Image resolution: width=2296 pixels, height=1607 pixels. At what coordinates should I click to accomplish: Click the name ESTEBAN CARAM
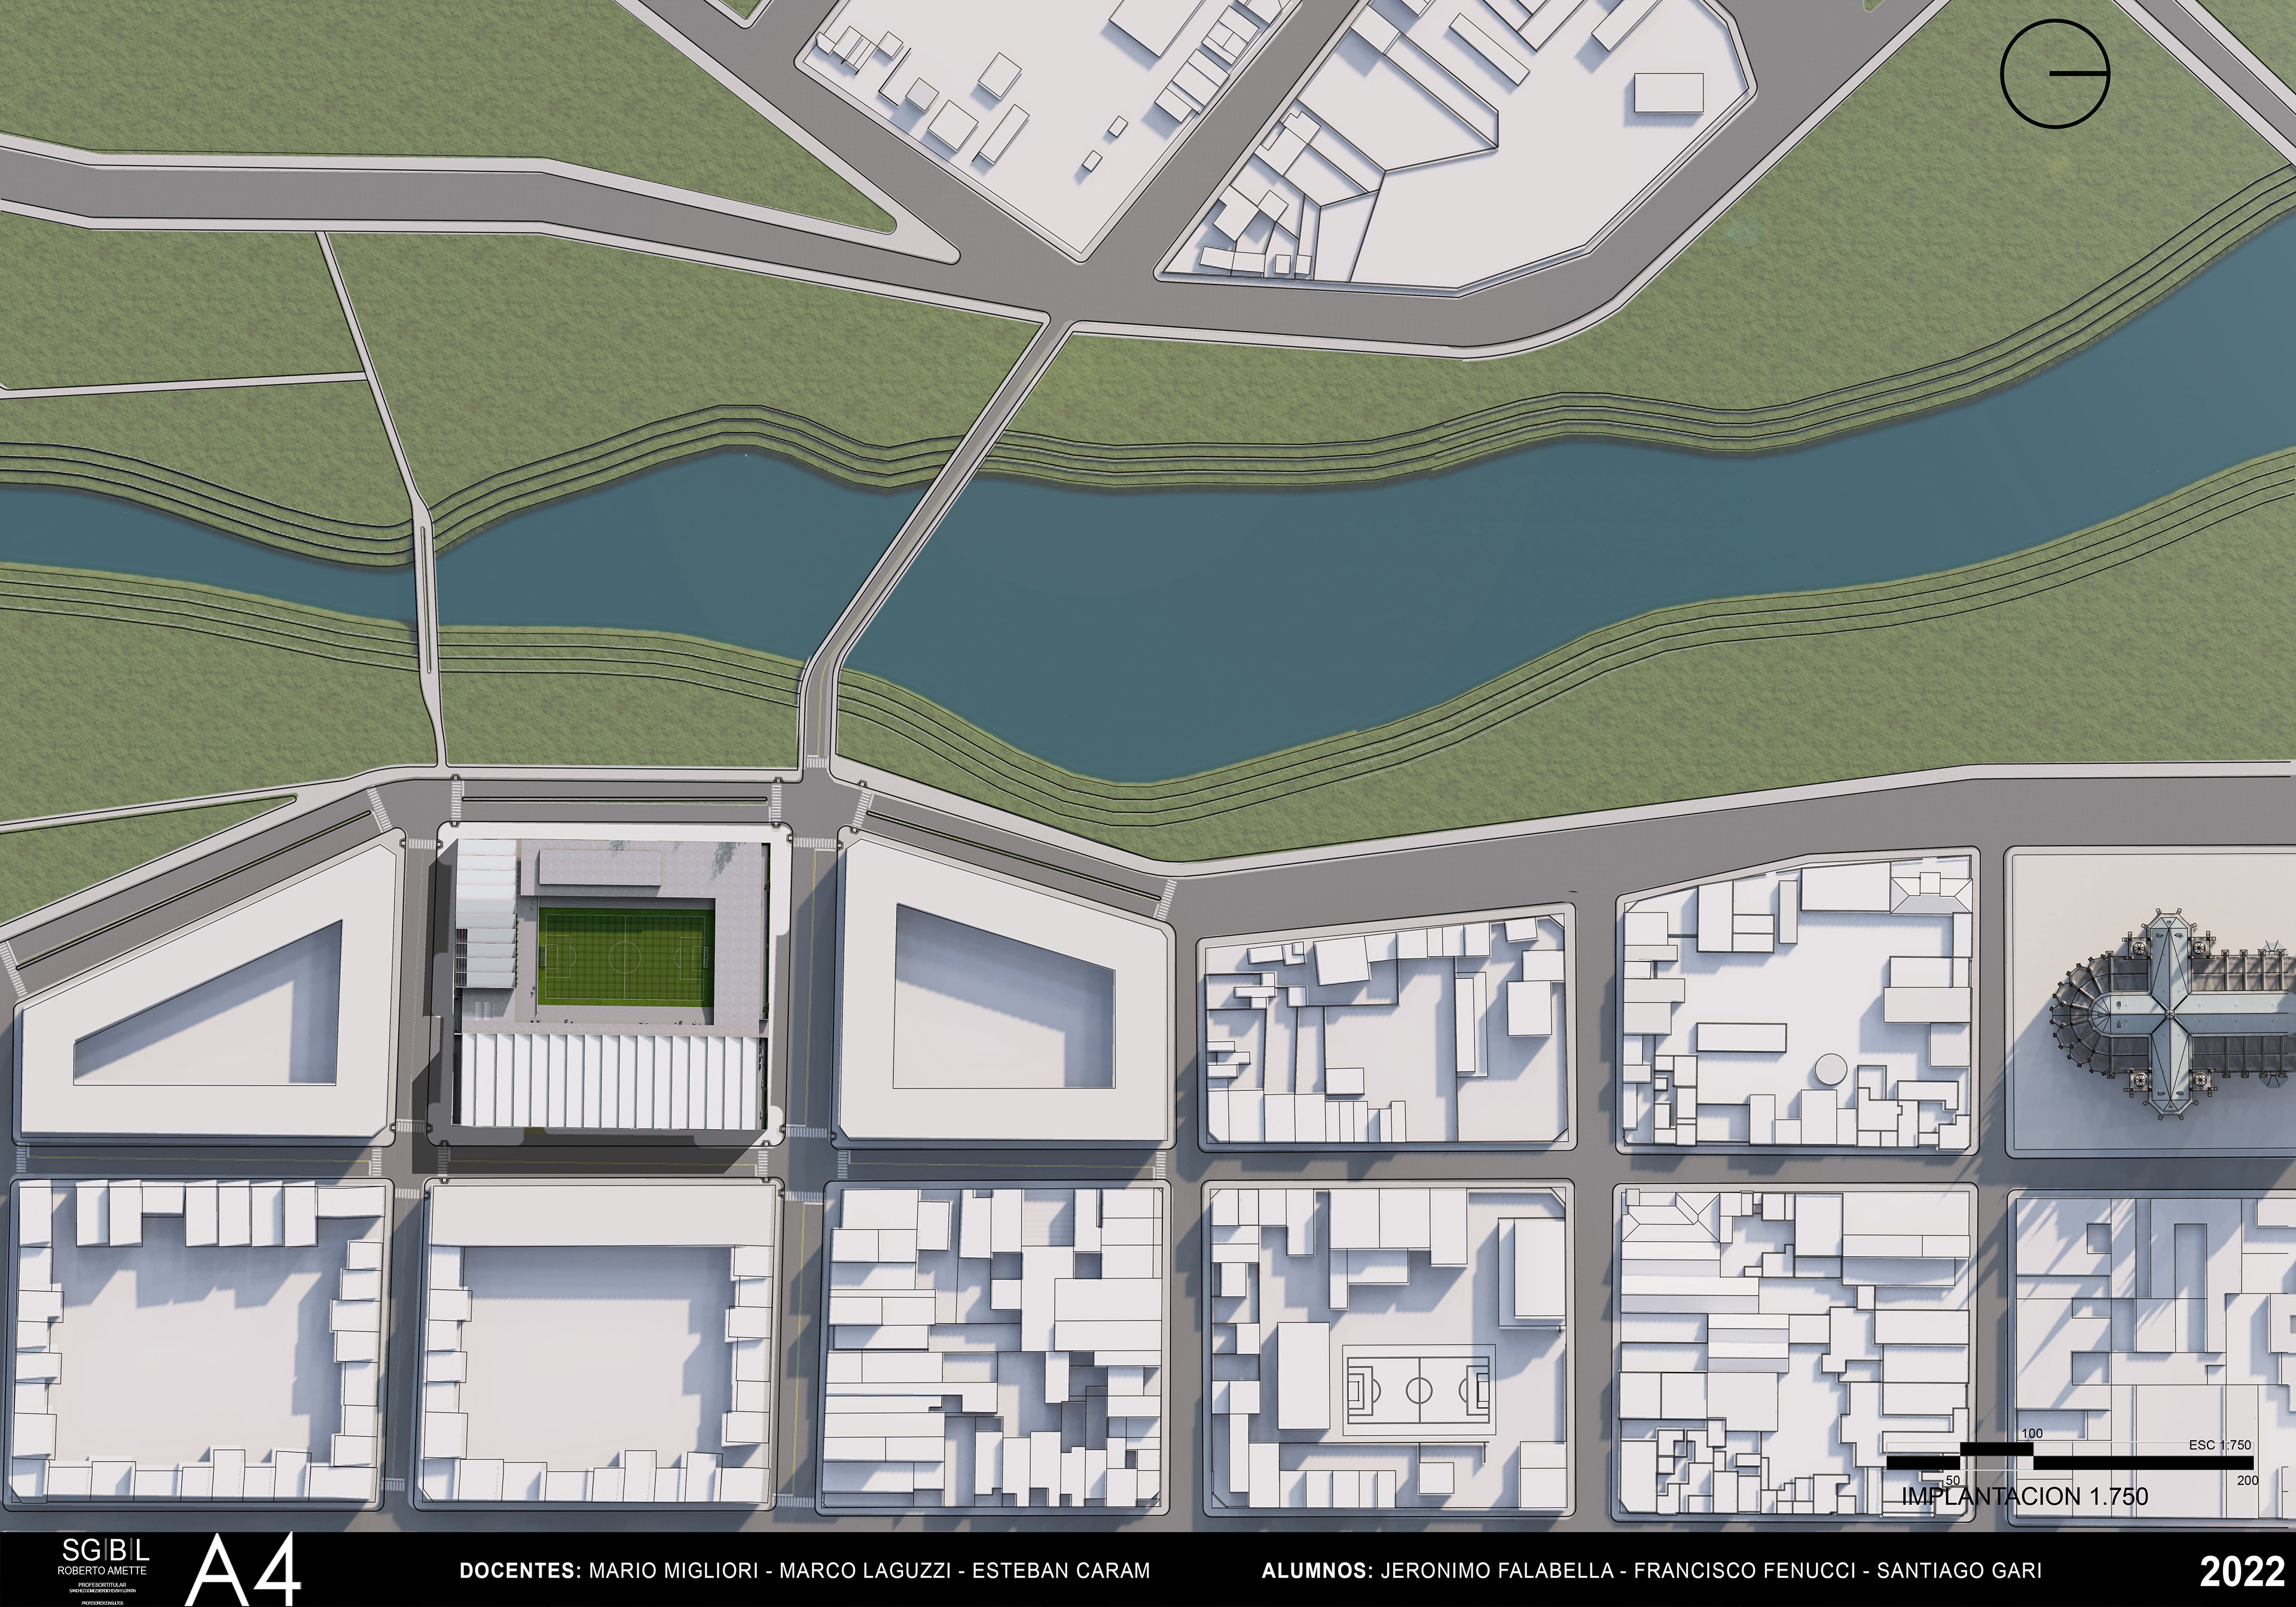(x=1060, y=1570)
